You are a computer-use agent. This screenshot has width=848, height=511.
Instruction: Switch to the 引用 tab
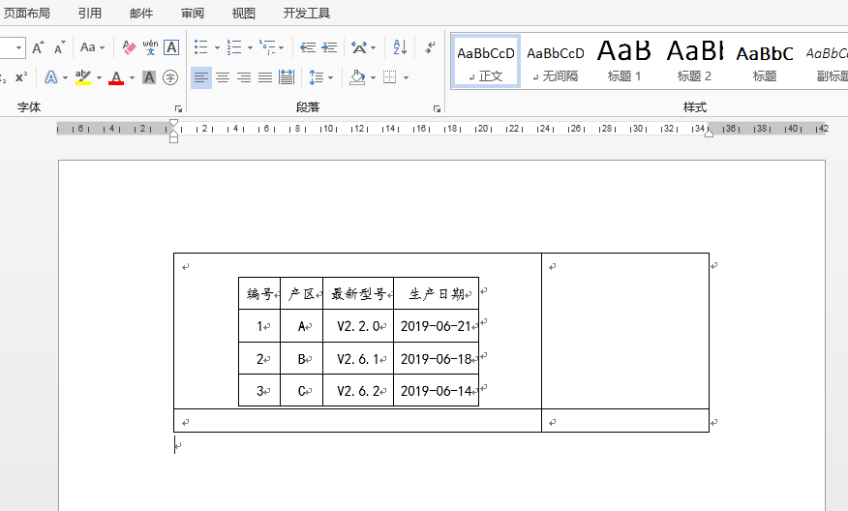click(x=90, y=13)
